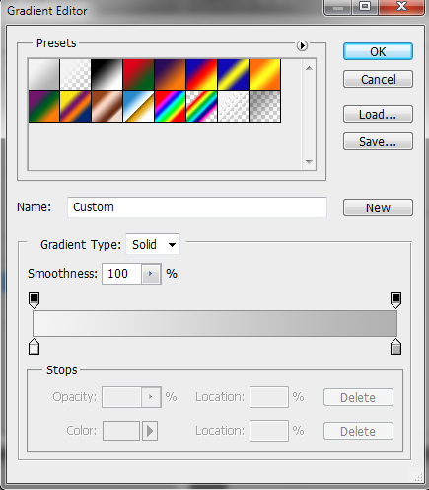This screenshot has width=429, height=490.
Task: Select the left white color stop
Action: (35, 347)
